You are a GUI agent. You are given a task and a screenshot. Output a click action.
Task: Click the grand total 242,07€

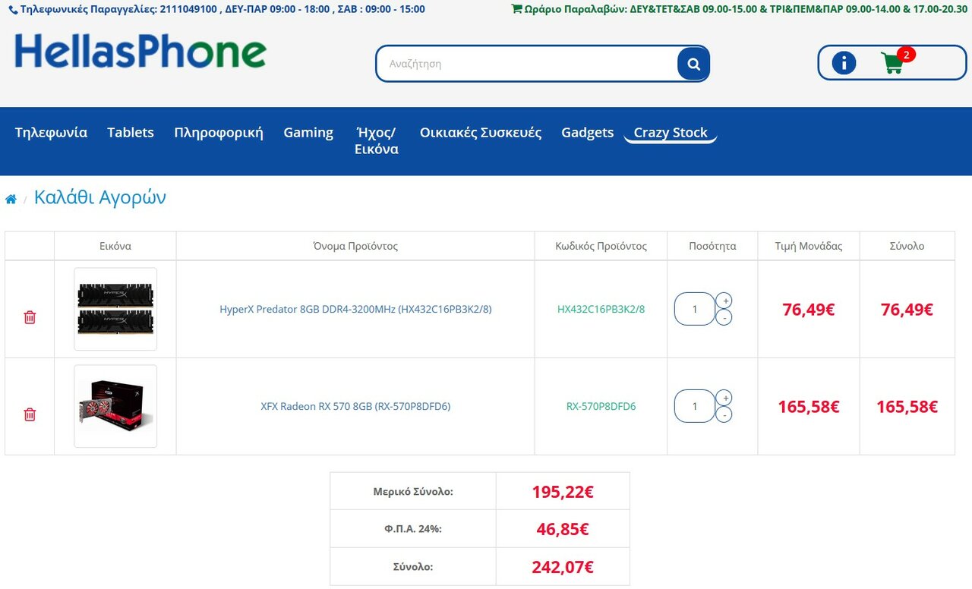563,566
